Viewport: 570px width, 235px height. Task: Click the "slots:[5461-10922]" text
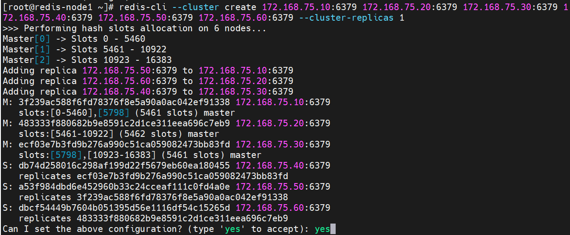click(x=66, y=134)
